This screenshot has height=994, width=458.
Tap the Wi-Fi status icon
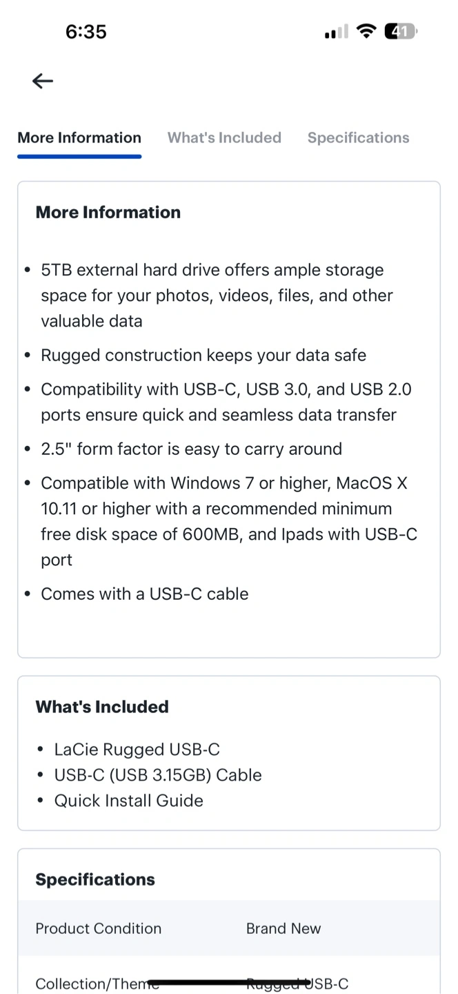(x=366, y=31)
